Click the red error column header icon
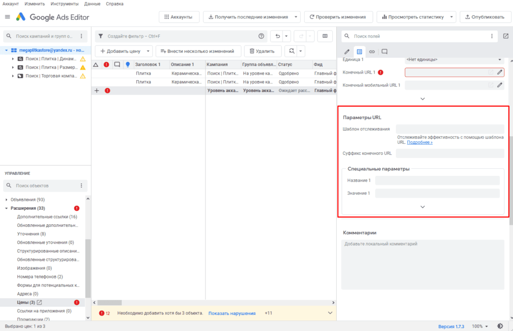This screenshot has height=331, width=513. tap(106, 65)
